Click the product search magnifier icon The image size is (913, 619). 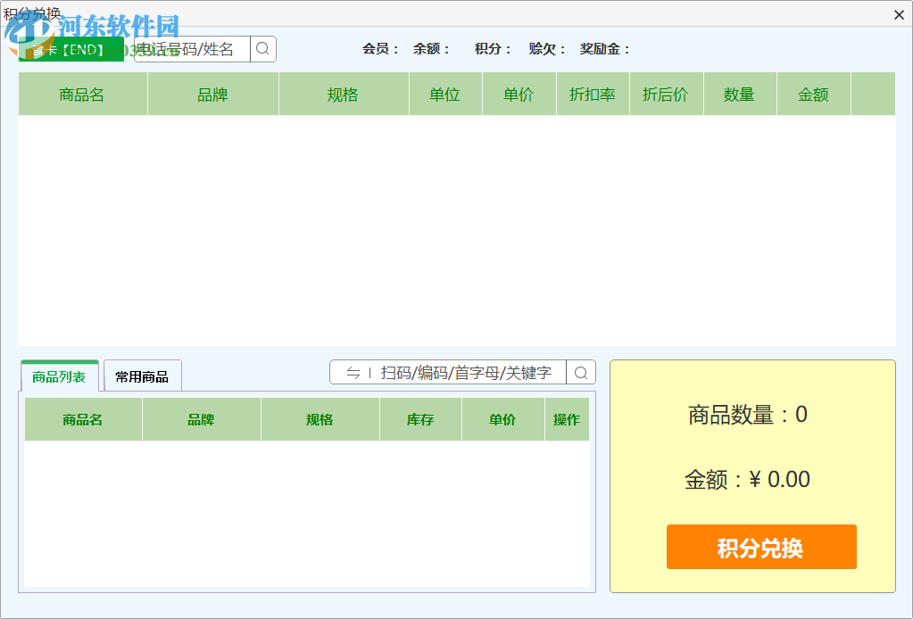coord(580,372)
